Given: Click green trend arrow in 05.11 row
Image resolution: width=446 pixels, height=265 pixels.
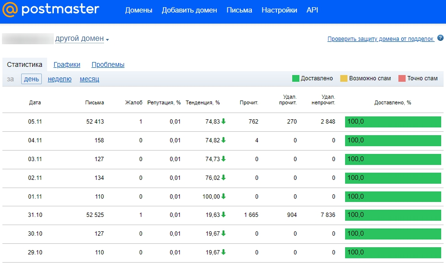Looking at the screenshot, I should [223, 122].
